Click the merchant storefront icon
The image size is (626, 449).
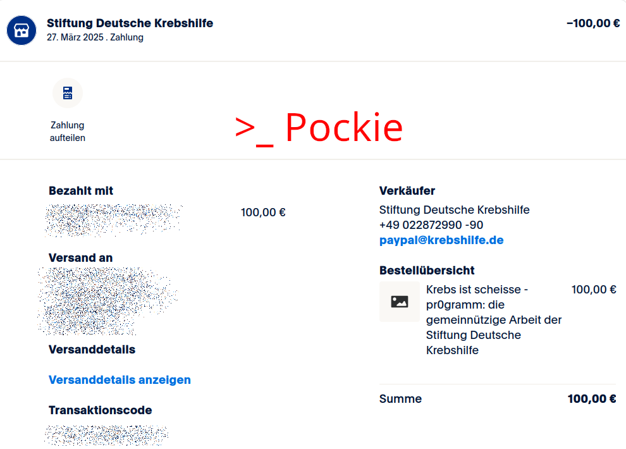point(21,30)
